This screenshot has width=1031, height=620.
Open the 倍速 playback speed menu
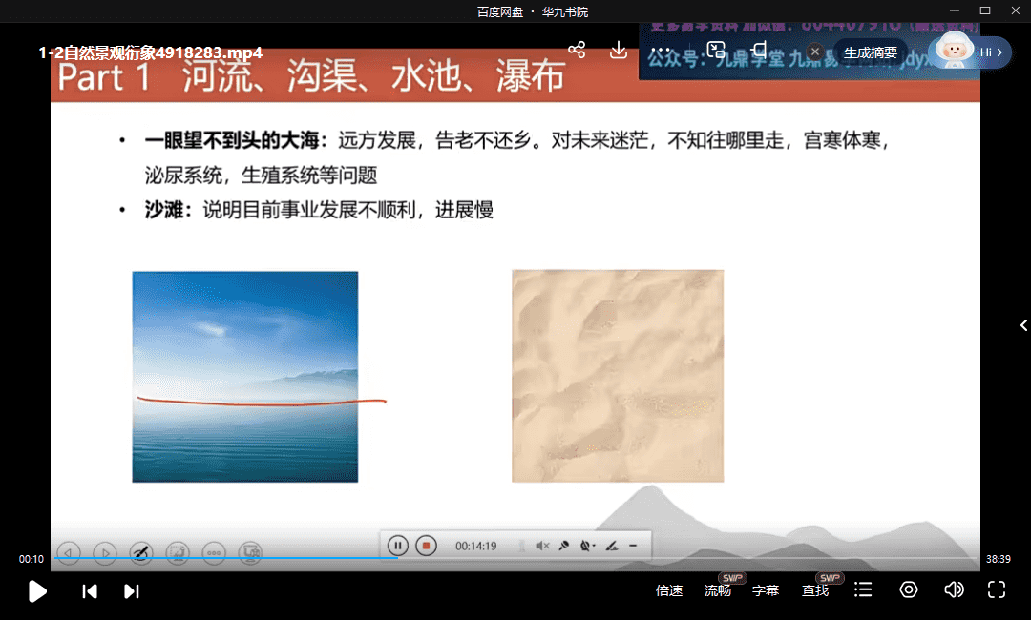pos(669,591)
